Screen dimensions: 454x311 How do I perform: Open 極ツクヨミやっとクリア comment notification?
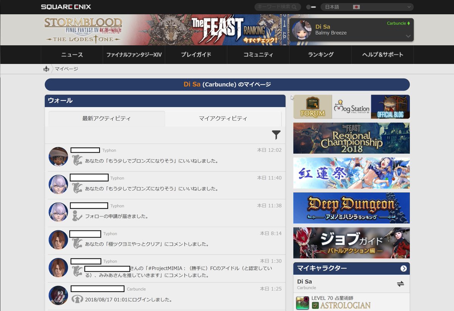click(x=147, y=244)
